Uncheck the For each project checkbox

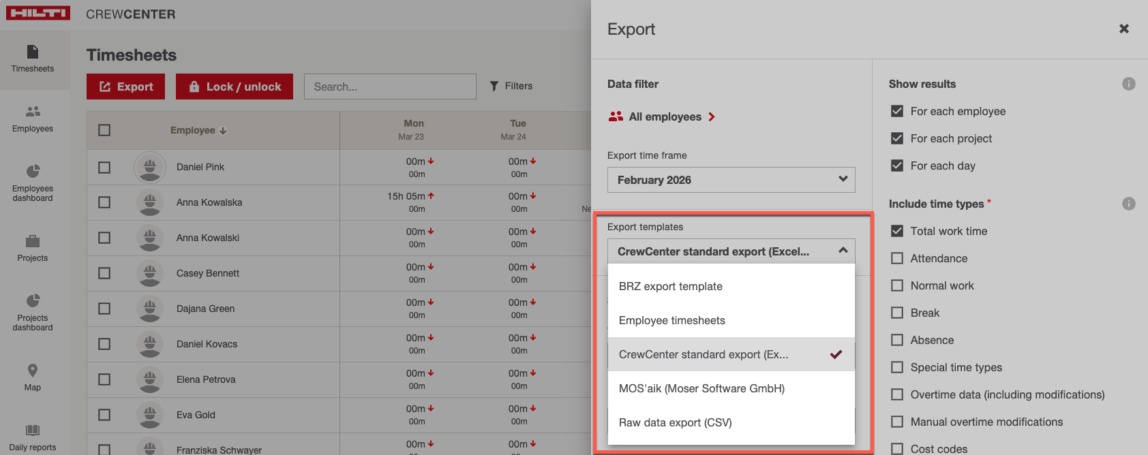(x=897, y=138)
